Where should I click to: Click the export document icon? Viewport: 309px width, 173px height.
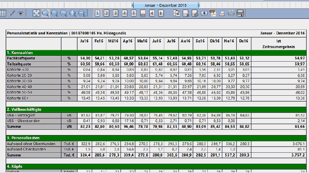(x=177, y=13)
